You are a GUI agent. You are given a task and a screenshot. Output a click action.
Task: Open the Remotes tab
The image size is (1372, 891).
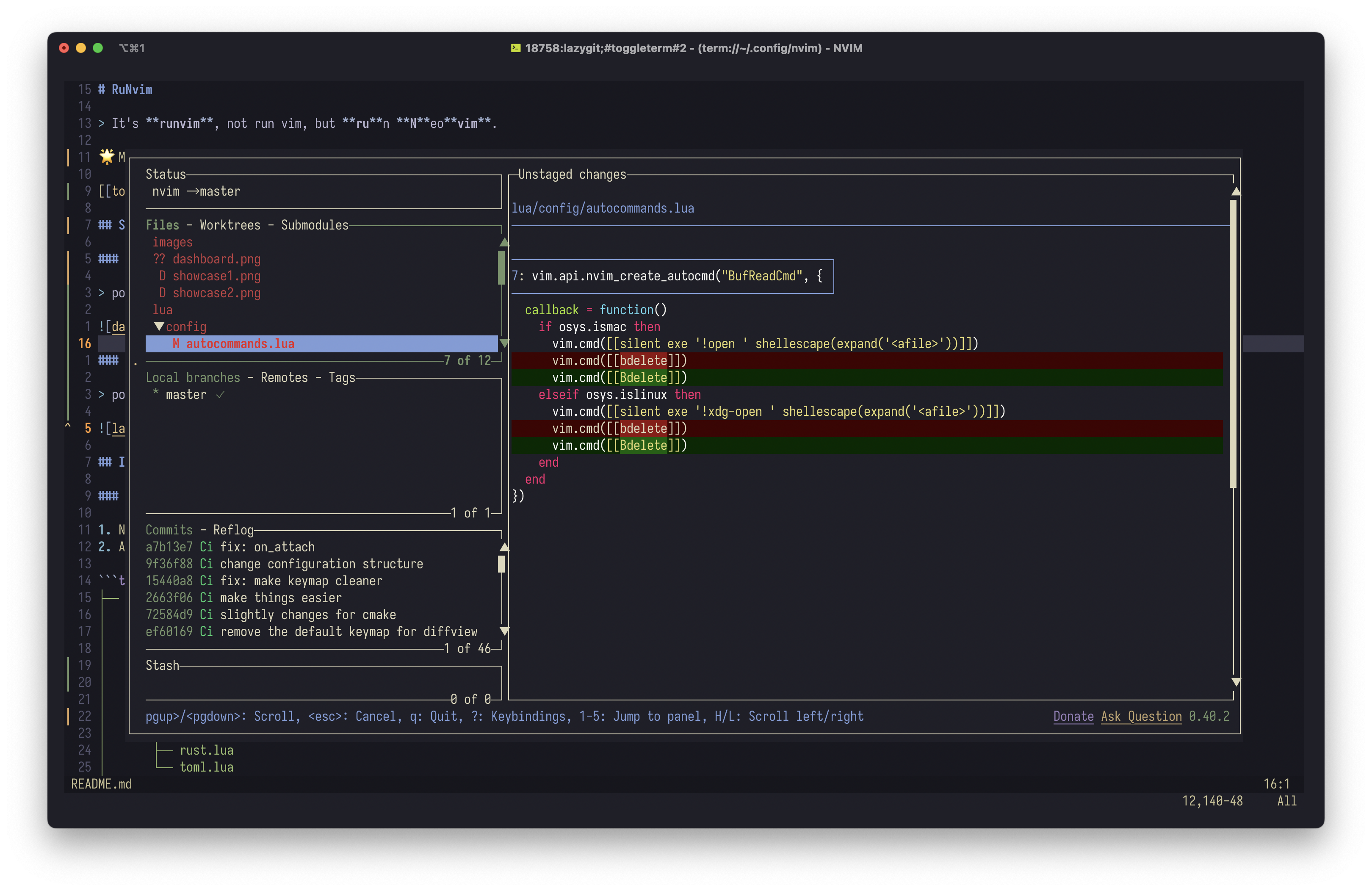tap(284, 377)
